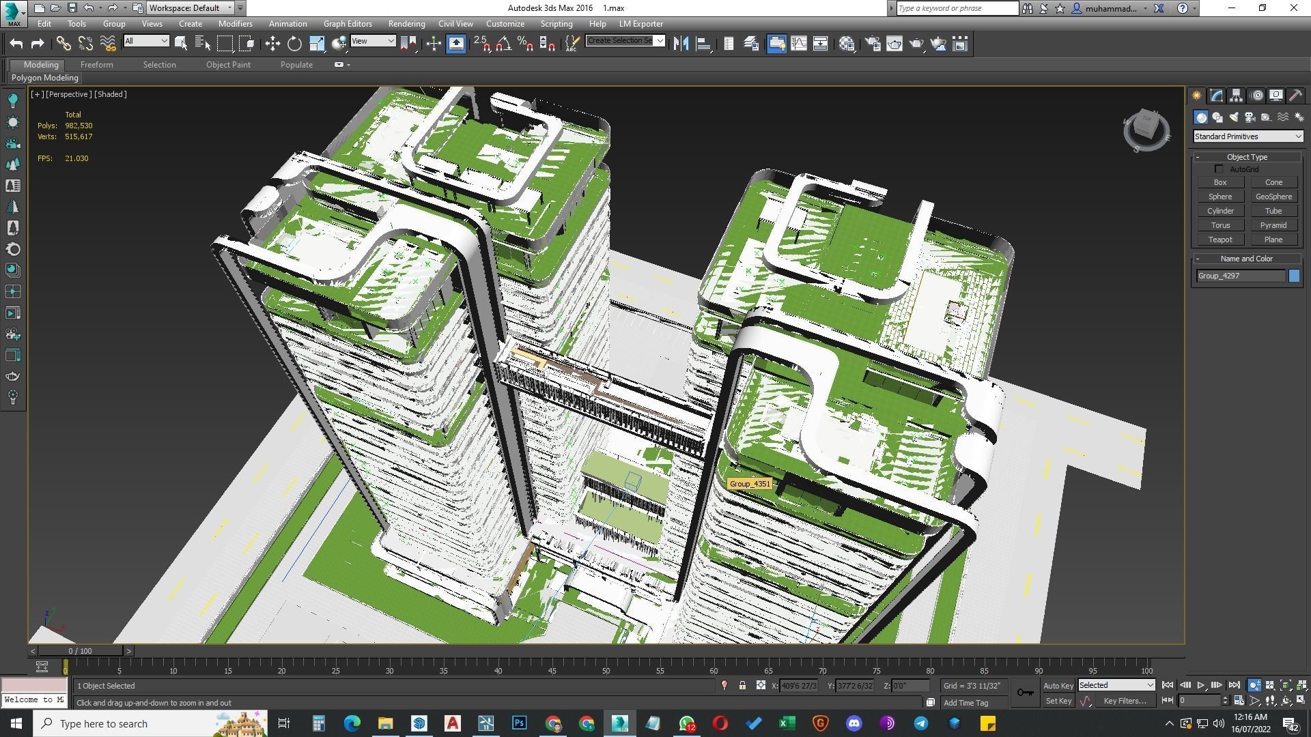Open Photoshop from the Windows taskbar
The image size is (1311, 737).
coord(519,723)
